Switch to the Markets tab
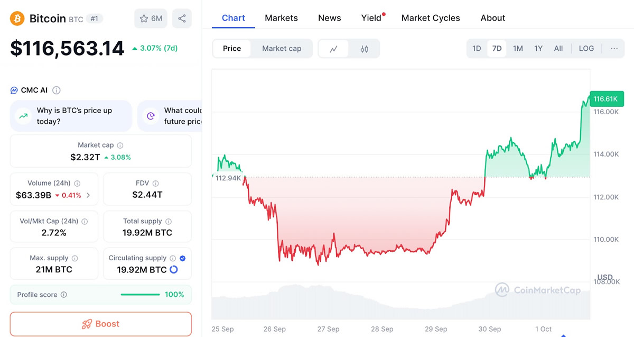 click(x=281, y=17)
